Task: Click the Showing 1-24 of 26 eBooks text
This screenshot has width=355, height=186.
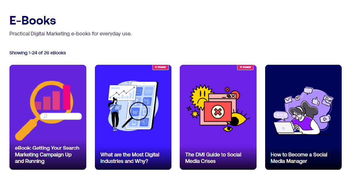Action: (x=38, y=53)
